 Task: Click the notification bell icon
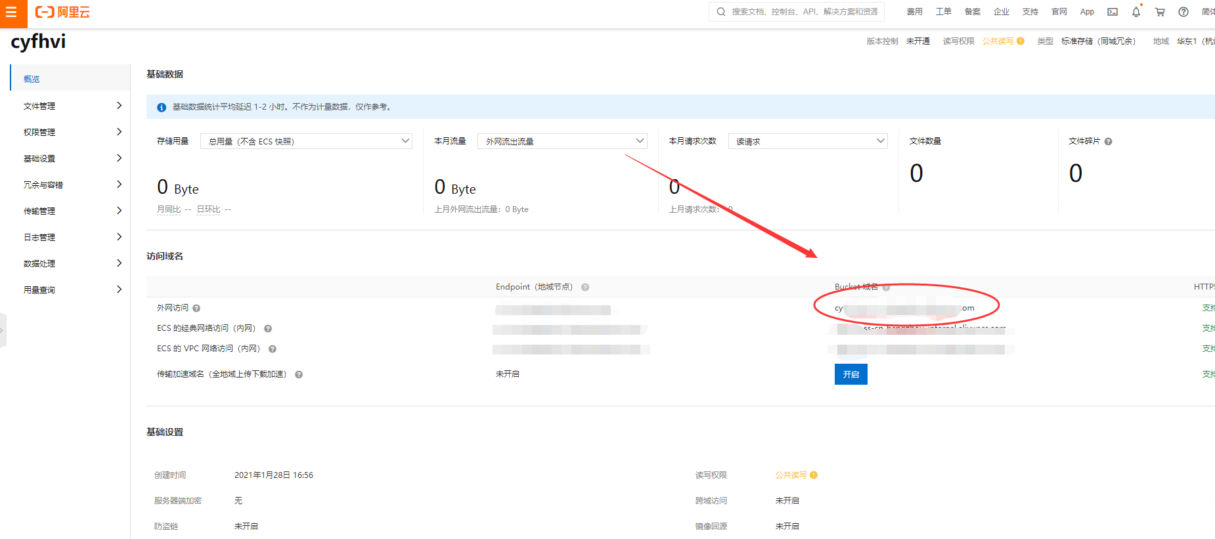point(1136,12)
